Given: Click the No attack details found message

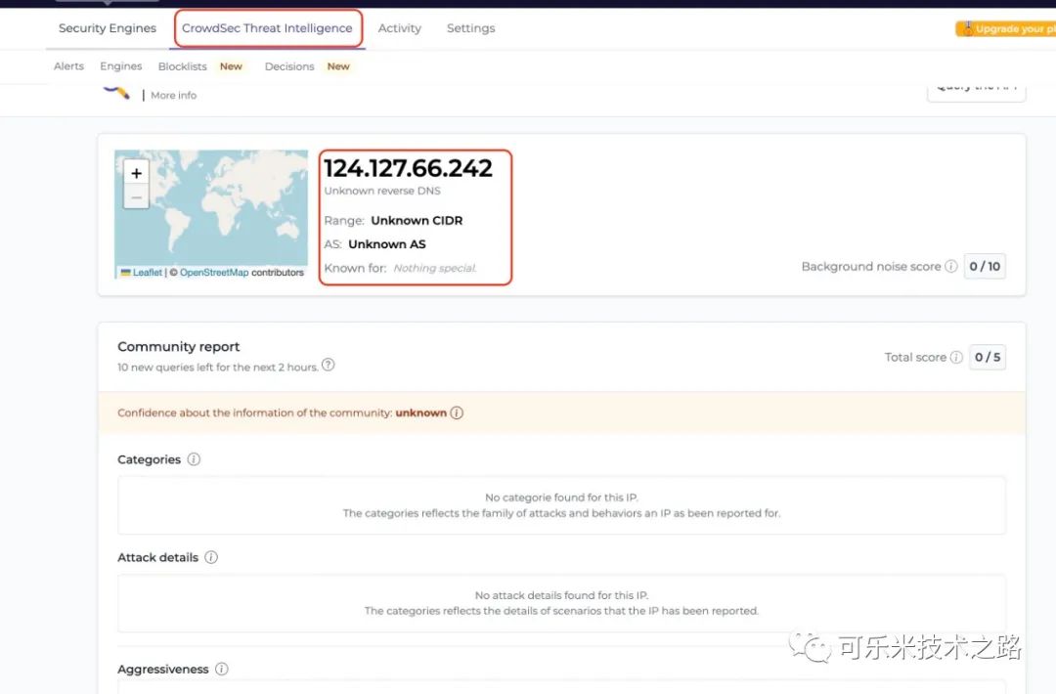Looking at the screenshot, I should click(x=561, y=595).
